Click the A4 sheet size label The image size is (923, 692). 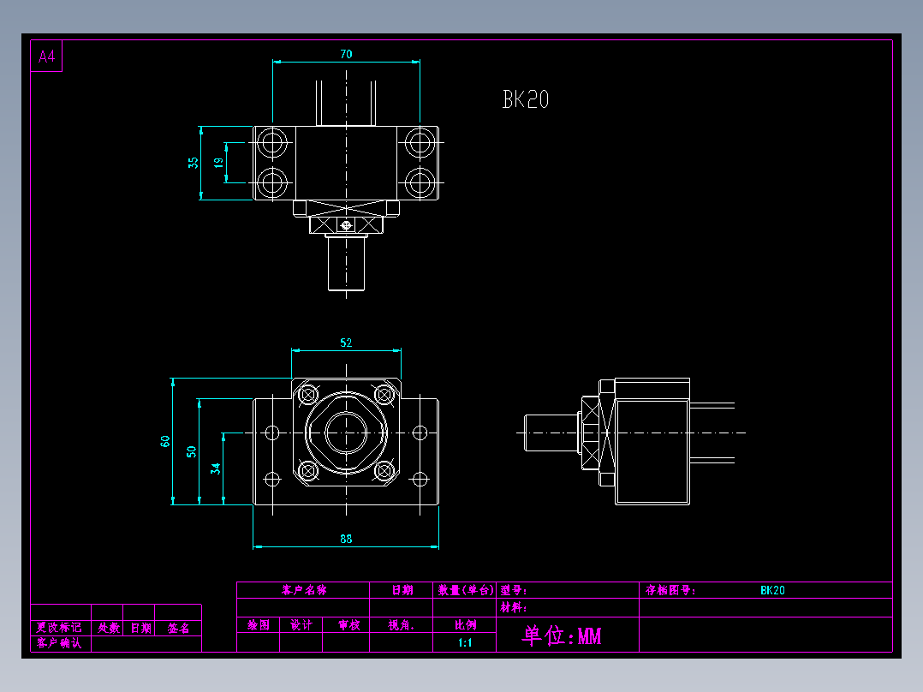[x=46, y=57]
